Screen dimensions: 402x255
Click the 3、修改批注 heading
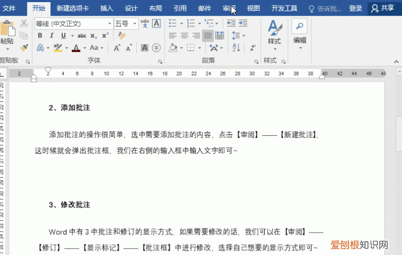point(70,205)
